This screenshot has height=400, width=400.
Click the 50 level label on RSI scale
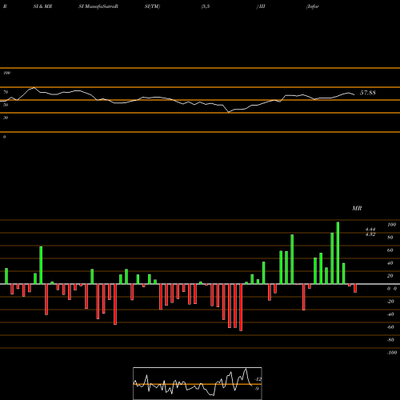[x=6, y=105]
